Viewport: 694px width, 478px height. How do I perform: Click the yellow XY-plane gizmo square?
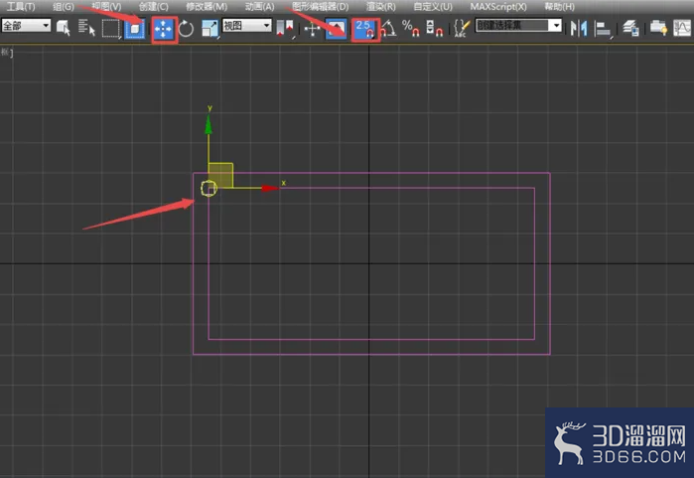(x=220, y=176)
